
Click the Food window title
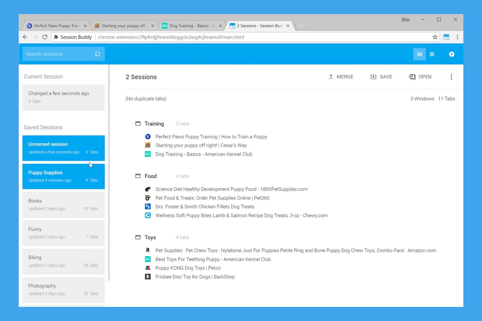coord(150,176)
